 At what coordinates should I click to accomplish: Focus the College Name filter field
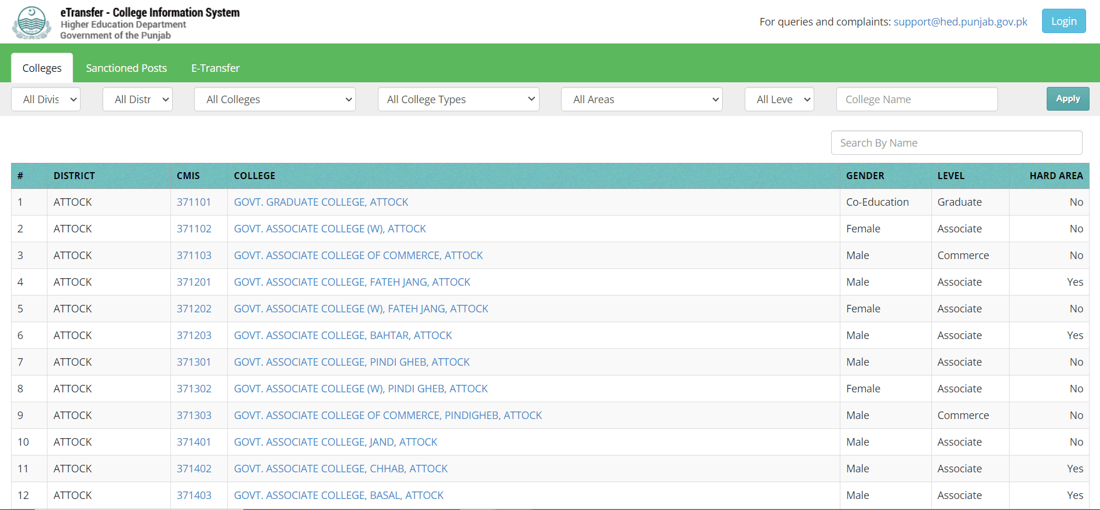[917, 99]
